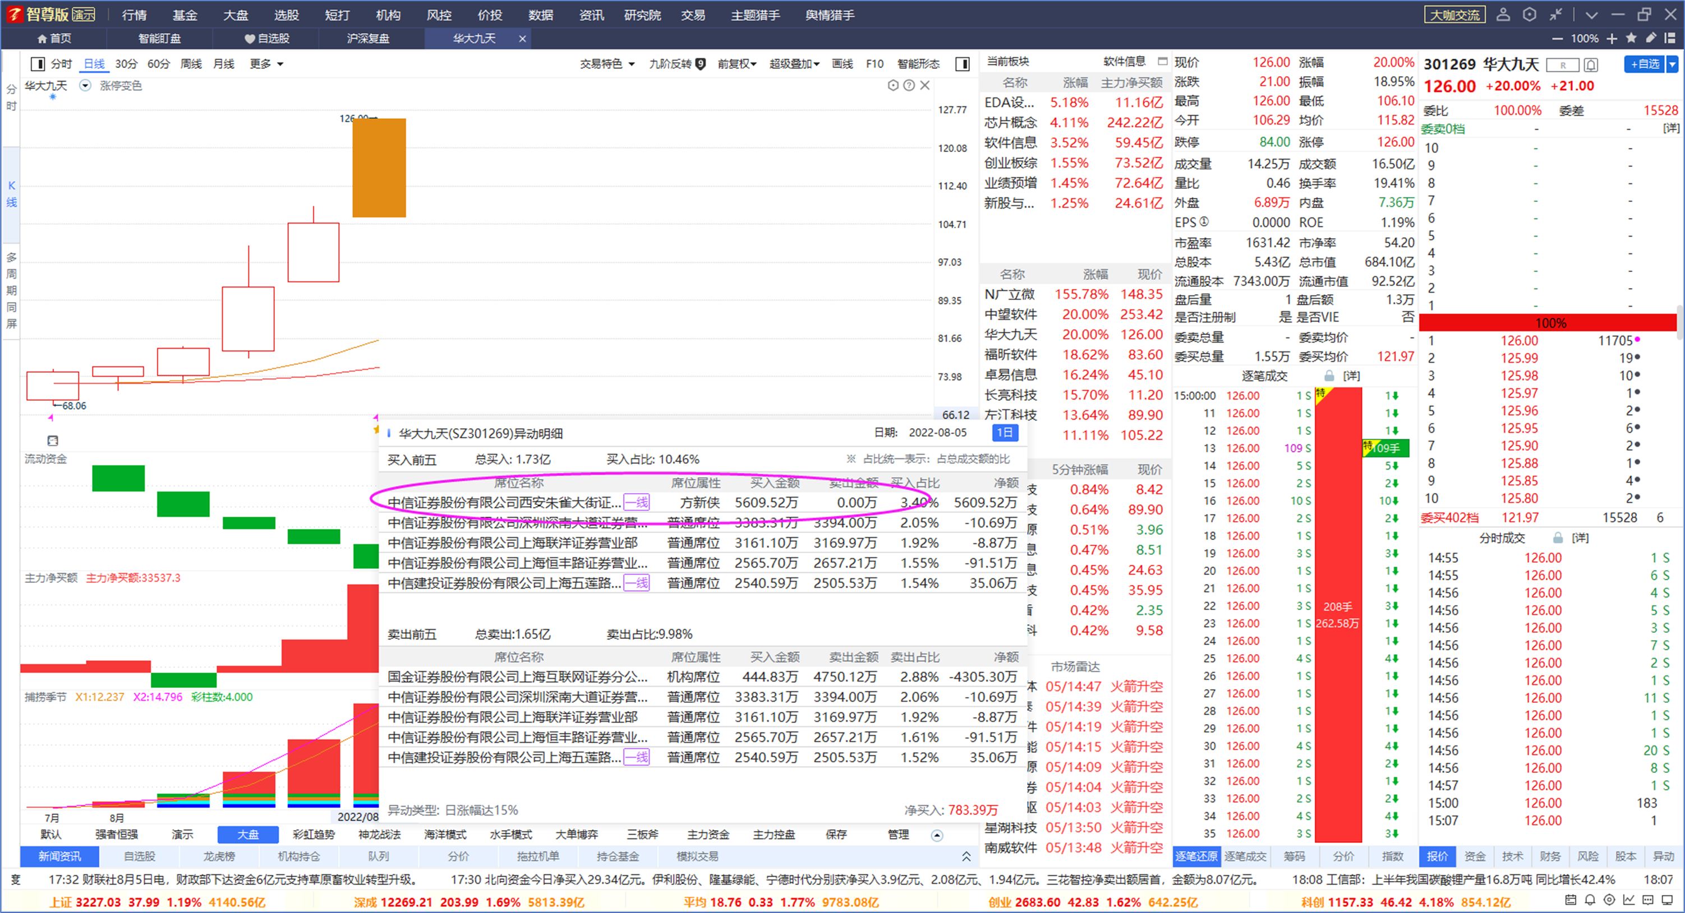Toggle right sidebar panel icon after 智能形态

[x=962, y=63]
